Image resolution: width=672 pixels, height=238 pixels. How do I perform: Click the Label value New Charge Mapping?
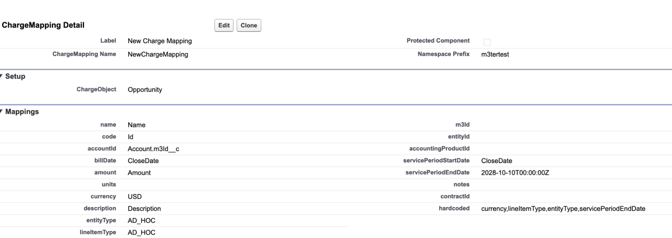click(160, 41)
